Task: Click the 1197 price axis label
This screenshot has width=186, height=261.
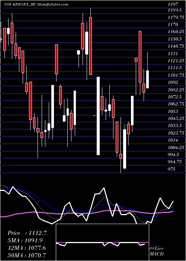Action: tap(173, 4)
